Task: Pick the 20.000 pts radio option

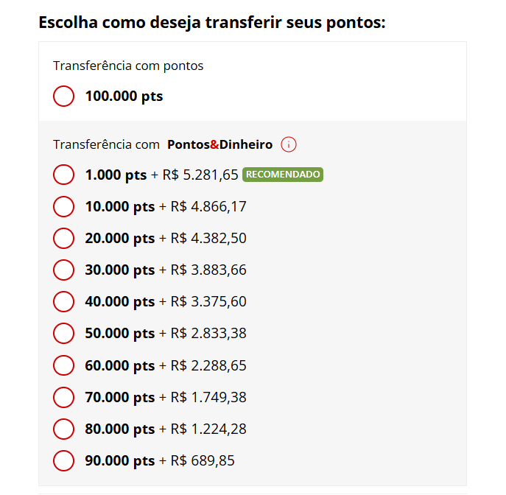Action: [x=64, y=239]
